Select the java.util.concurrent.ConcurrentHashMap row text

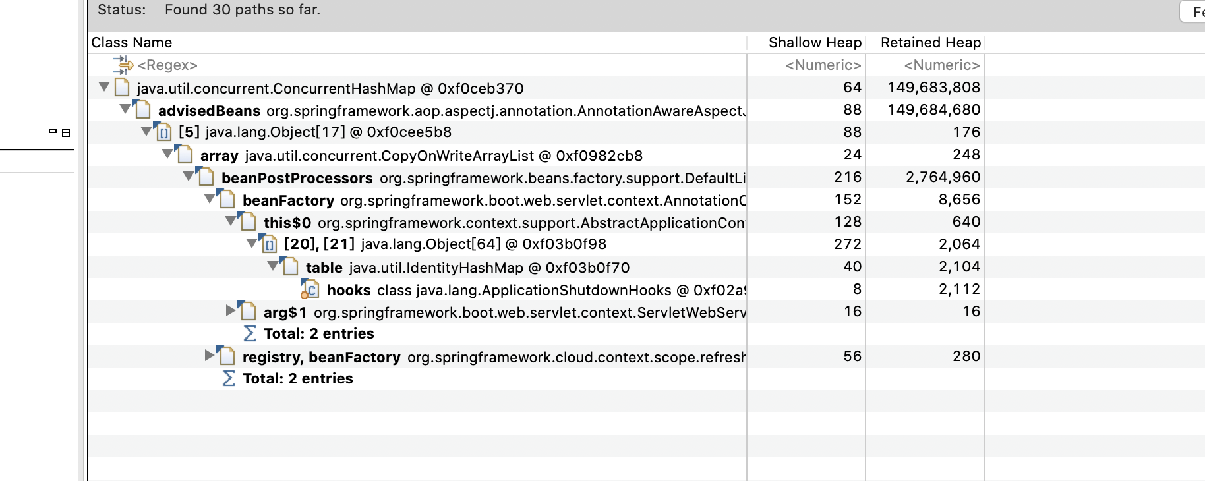coord(330,88)
